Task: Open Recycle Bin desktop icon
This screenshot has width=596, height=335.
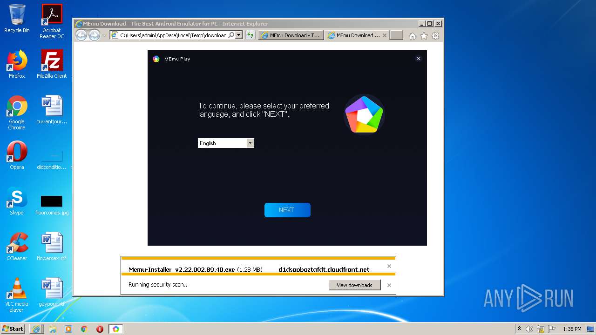Action: click(17, 19)
